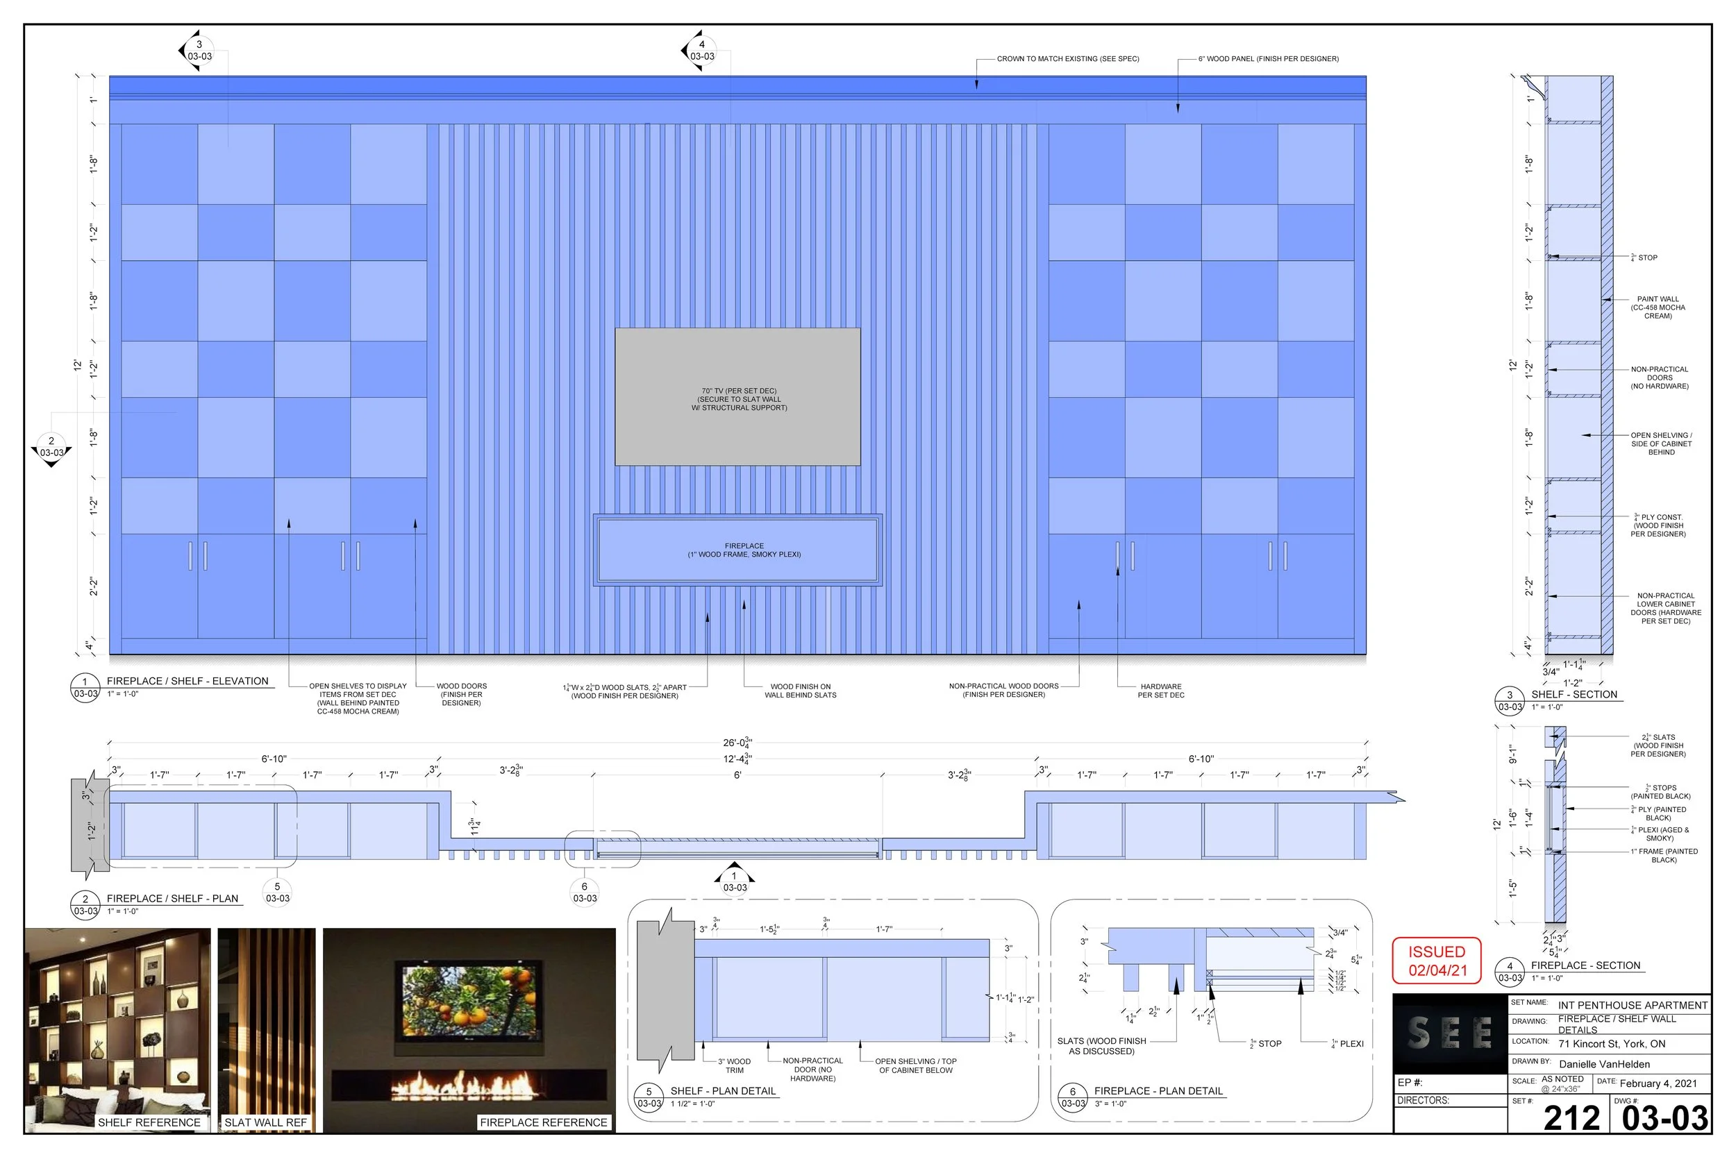1736x1157 pixels.
Task: Click section marker 4 above the slat wall
Action: [x=701, y=51]
